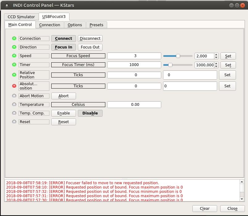Image resolution: width=248 pixels, height=216 pixels.
Task: Increase the timer spinbox value
Action: tap(216, 64)
